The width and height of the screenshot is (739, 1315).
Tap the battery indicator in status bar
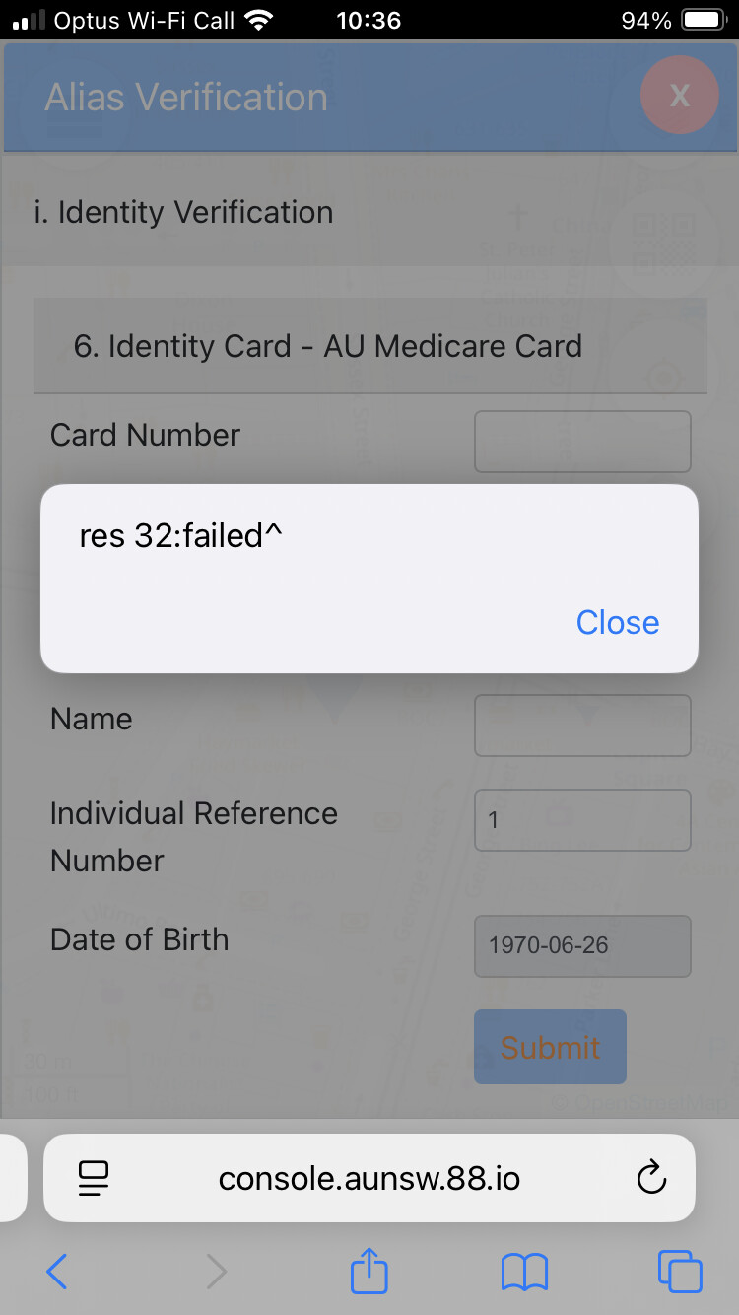pyautogui.click(x=704, y=20)
